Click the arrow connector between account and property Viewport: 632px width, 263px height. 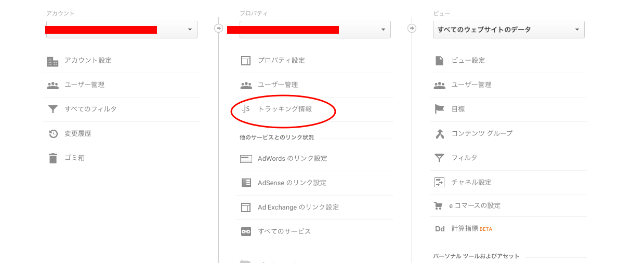(219, 28)
